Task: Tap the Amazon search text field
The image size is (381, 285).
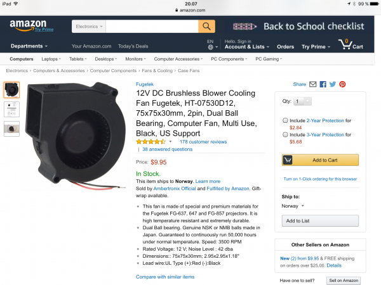Action: (x=152, y=27)
